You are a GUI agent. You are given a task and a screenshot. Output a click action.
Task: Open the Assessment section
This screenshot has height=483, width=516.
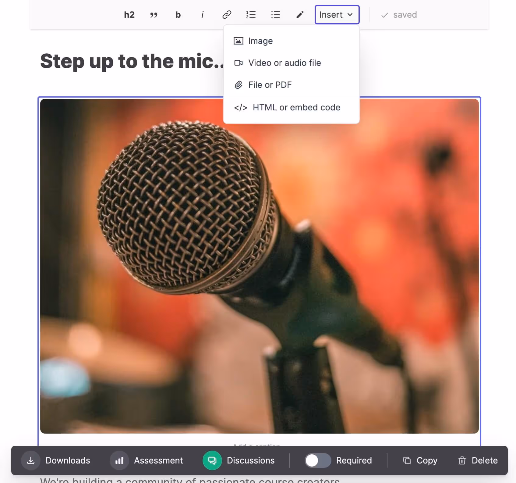pos(147,460)
